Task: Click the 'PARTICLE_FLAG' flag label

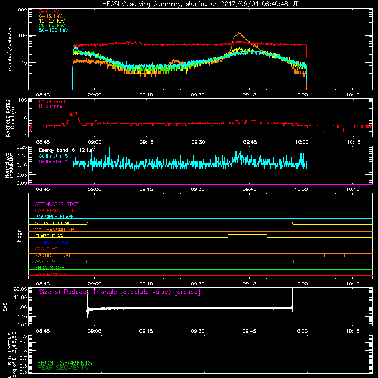Action: pos(53,255)
